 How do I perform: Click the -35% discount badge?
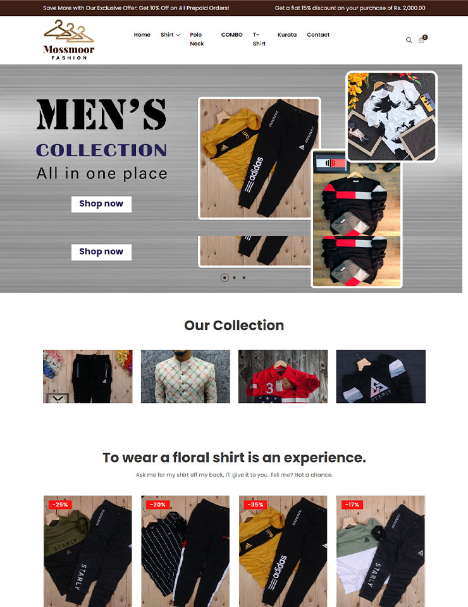tap(256, 505)
